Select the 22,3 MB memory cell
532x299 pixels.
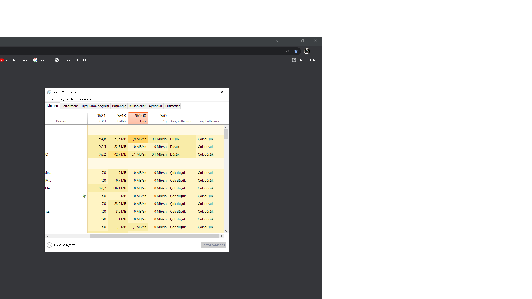click(118, 147)
